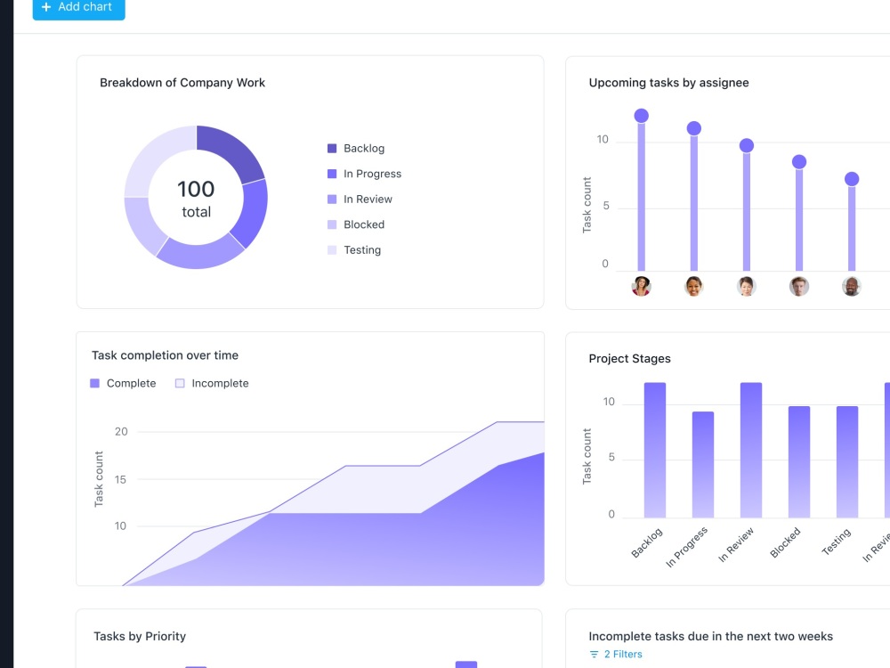The height and width of the screenshot is (668, 890).
Task: Click third assignee avatar in white top
Action: click(747, 286)
